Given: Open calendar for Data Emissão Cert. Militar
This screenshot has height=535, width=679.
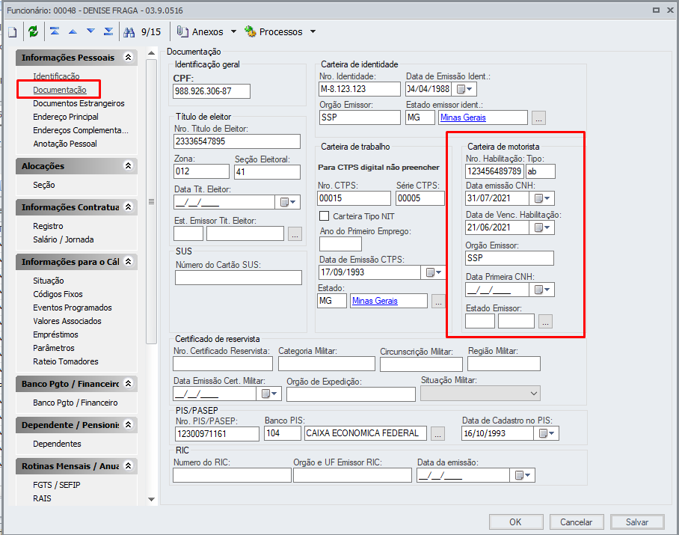Looking at the screenshot, I should 269,394.
